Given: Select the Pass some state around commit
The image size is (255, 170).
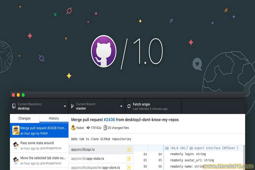Looking at the screenshot, I should tap(39, 145).
